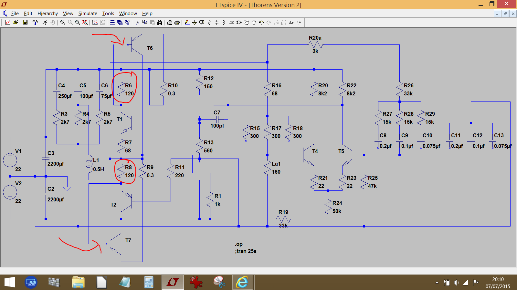517x290 pixels.
Task: Open File Explorer from the taskbar
Action: [x=78, y=283]
